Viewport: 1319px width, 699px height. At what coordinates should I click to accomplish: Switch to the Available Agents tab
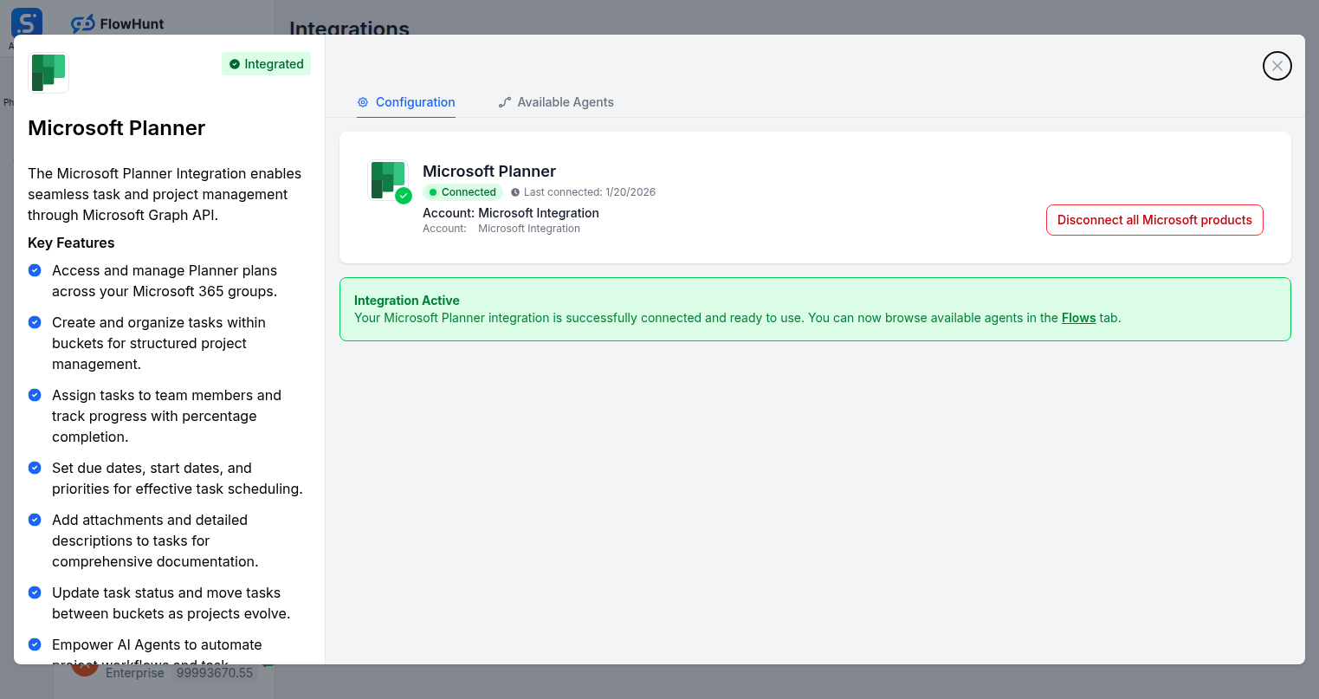click(556, 101)
